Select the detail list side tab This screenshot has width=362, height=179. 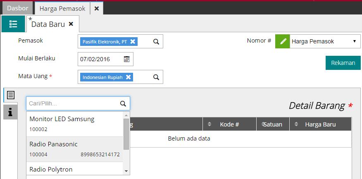10,95
